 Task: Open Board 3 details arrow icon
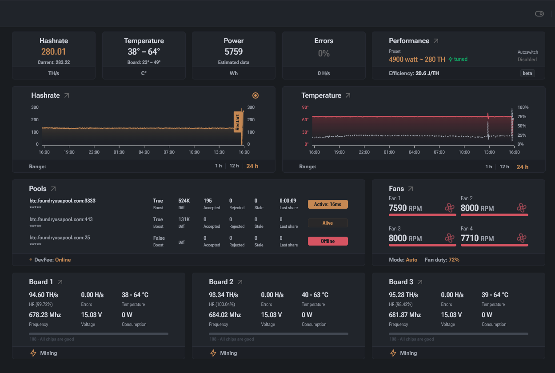coord(420,282)
